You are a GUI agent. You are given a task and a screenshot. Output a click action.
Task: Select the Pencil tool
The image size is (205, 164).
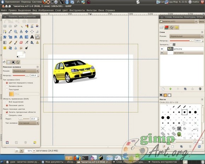tap(10, 43)
